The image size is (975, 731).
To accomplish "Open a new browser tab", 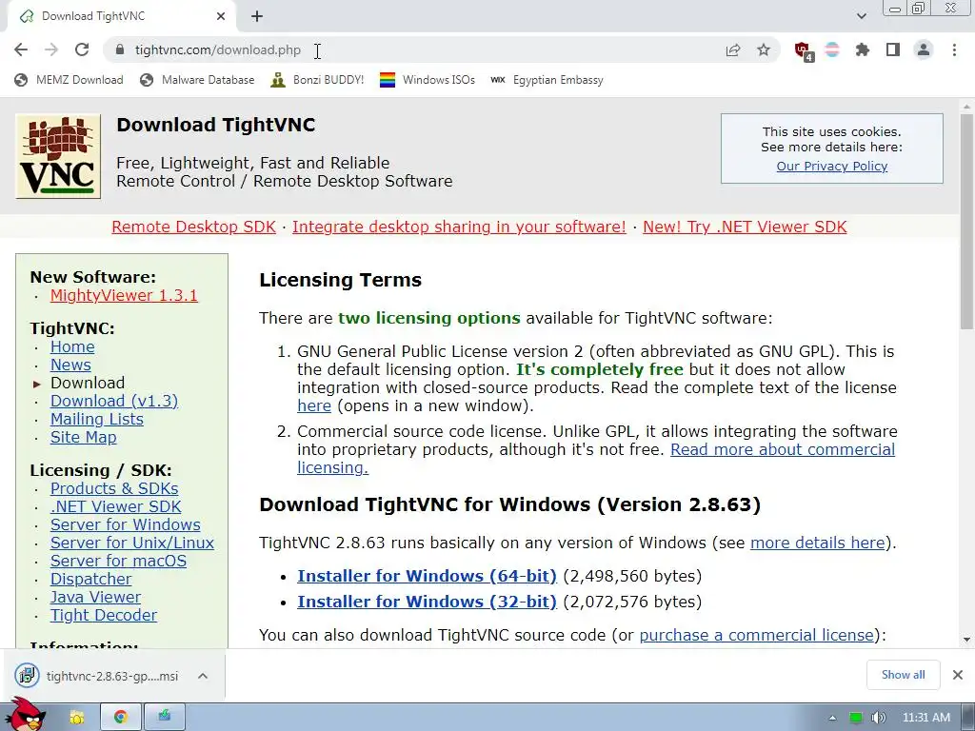I will pos(257,16).
